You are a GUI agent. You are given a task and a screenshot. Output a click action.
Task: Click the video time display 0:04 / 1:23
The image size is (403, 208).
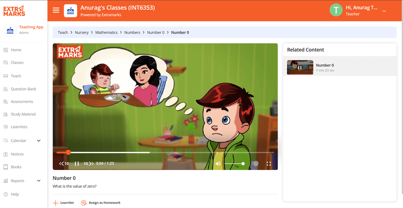click(x=105, y=164)
